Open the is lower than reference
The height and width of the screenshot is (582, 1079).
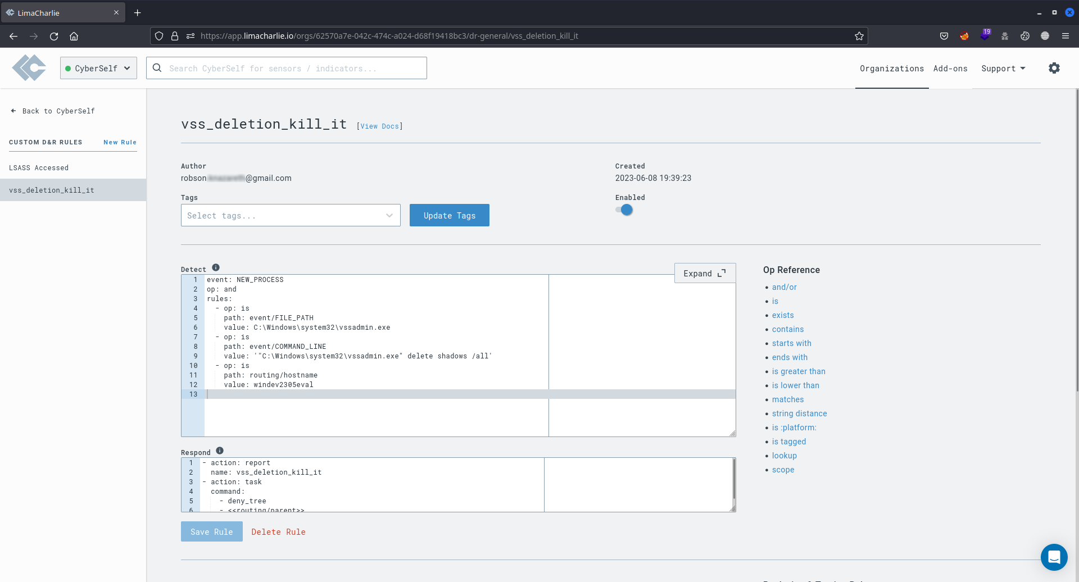point(795,385)
